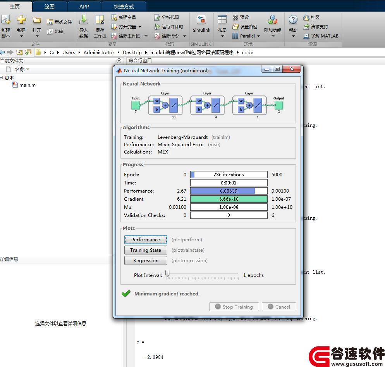Click the Save Workspace (保存工作区) icon
The image size is (385, 367).
coord(100,20)
